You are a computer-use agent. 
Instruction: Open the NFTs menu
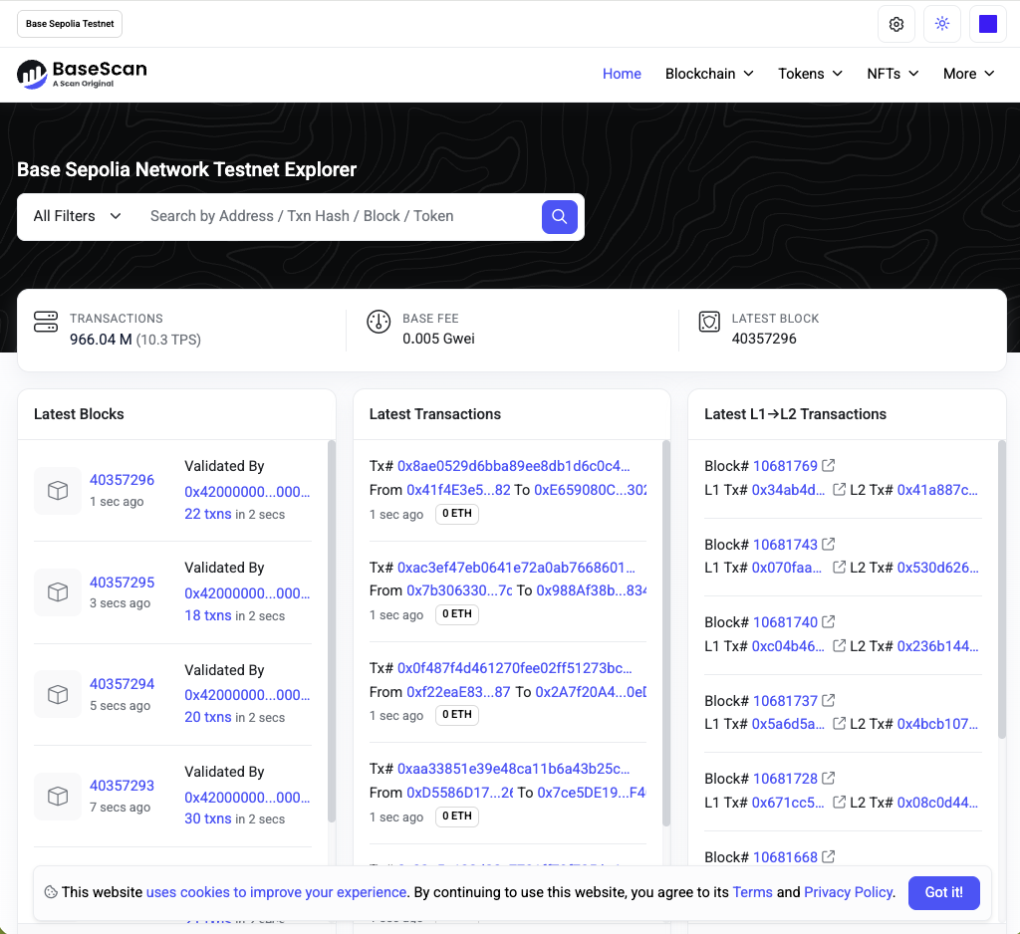click(892, 74)
